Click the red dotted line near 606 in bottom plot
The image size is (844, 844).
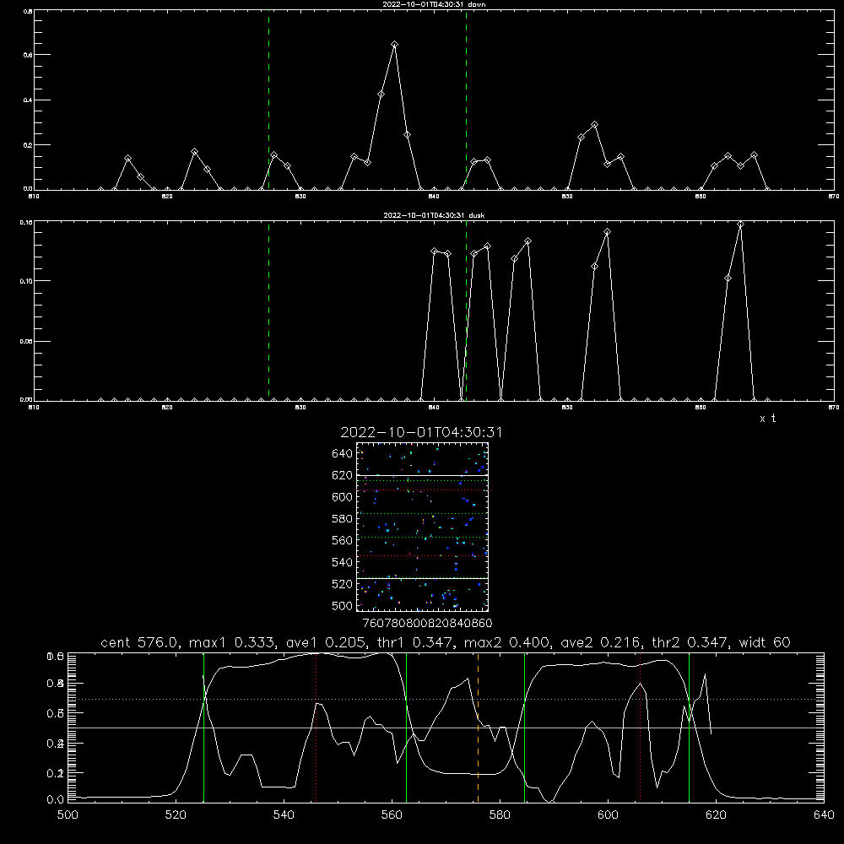[x=640, y=727]
